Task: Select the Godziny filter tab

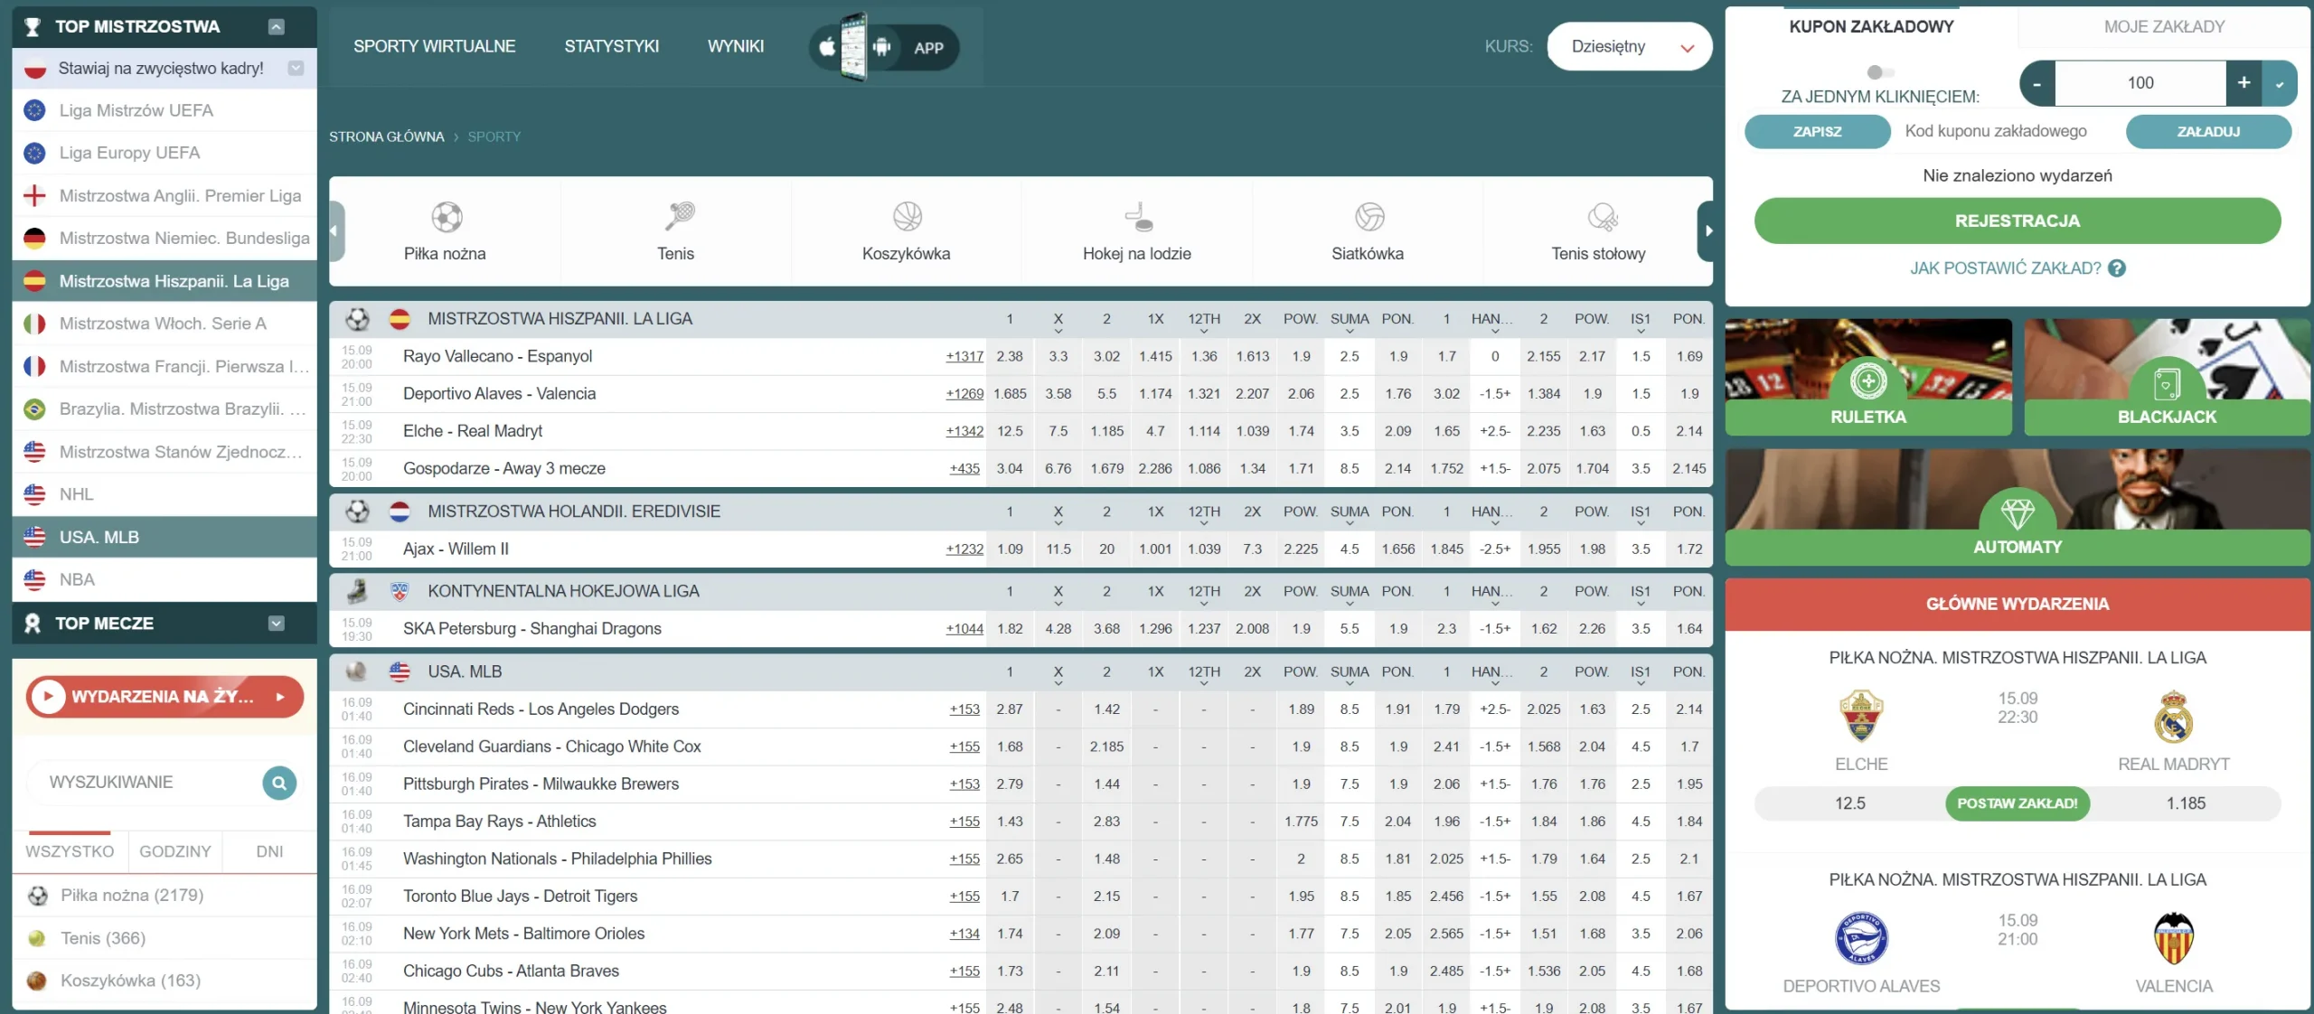Action: 175,851
